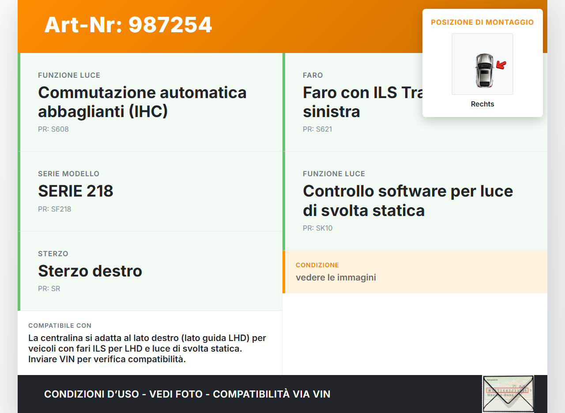Image resolution: width=565 pixels, height=413 pixels.
Task: Click the COMPATIBILE CON description paragraph
Action: (147, 349)
